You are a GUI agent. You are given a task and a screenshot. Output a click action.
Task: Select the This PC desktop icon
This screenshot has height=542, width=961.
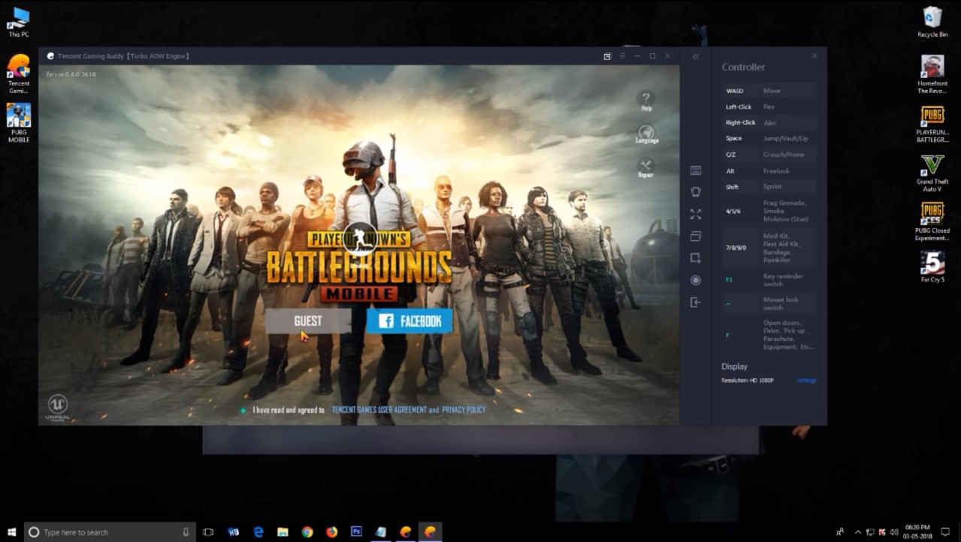tap(18, 22)
